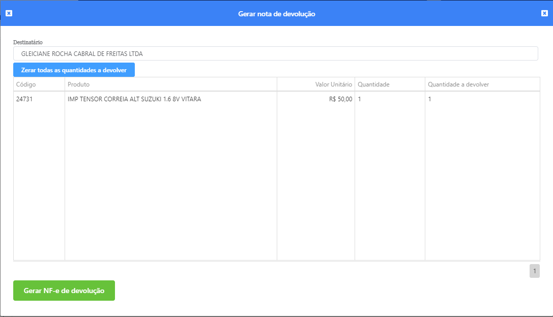Click the Quantidade a devolver column header

(x=458, y=84)
